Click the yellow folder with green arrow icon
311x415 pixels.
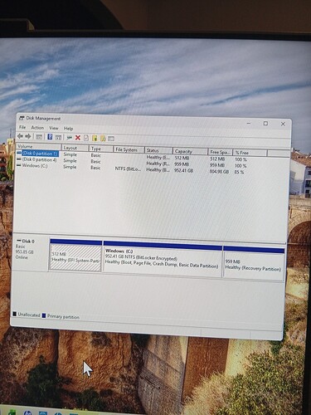pos(95,138)
